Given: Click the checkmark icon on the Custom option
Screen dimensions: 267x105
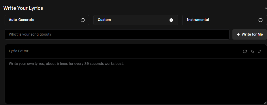Looking at the screenshot, I should click(171, 20).
